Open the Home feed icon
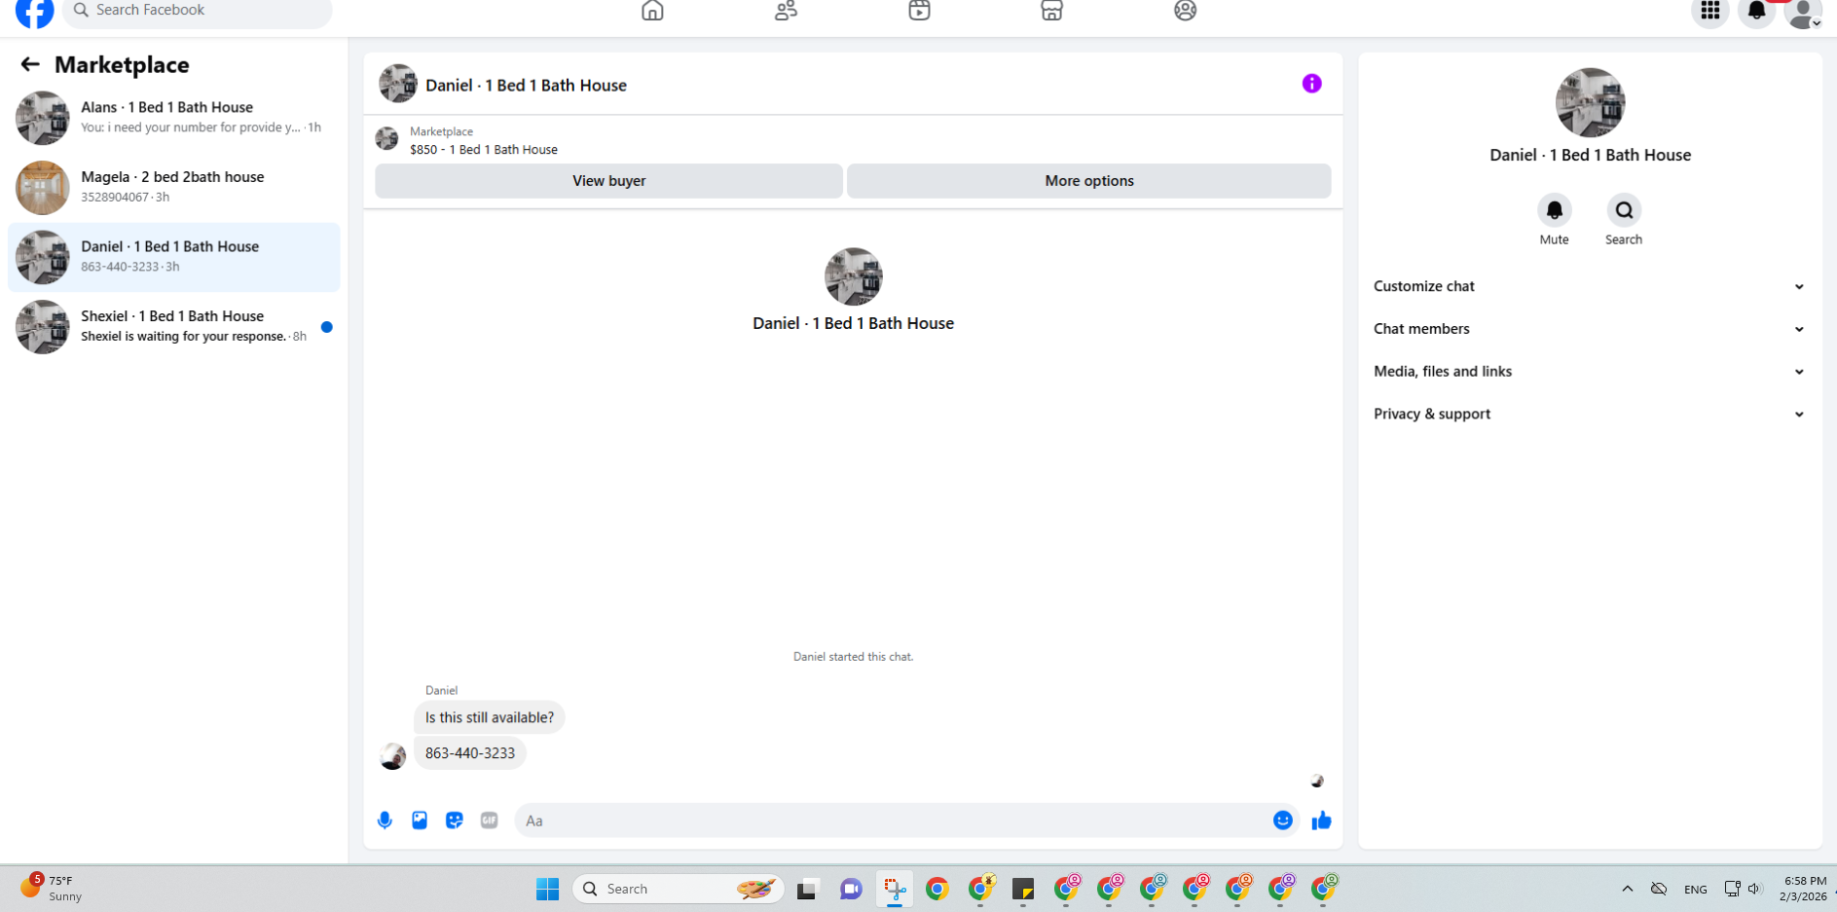 click(652, 11)
